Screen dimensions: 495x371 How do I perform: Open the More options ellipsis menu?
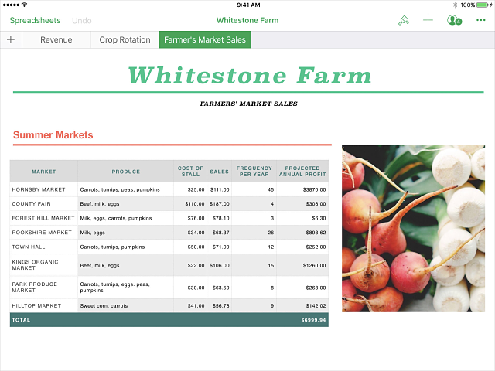pos(480,21)
